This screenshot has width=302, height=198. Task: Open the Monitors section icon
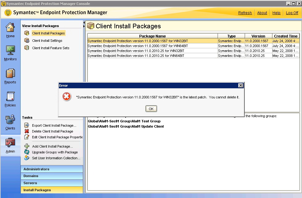pyautogui.click(x=10, y=50)
